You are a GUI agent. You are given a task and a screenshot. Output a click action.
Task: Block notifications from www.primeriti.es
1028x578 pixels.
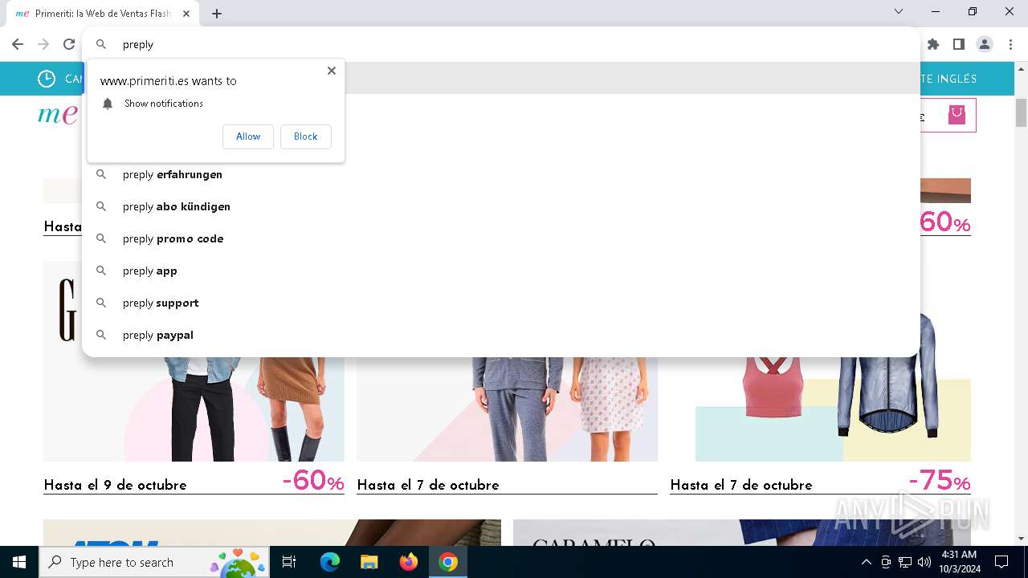[x=306, y=136]
